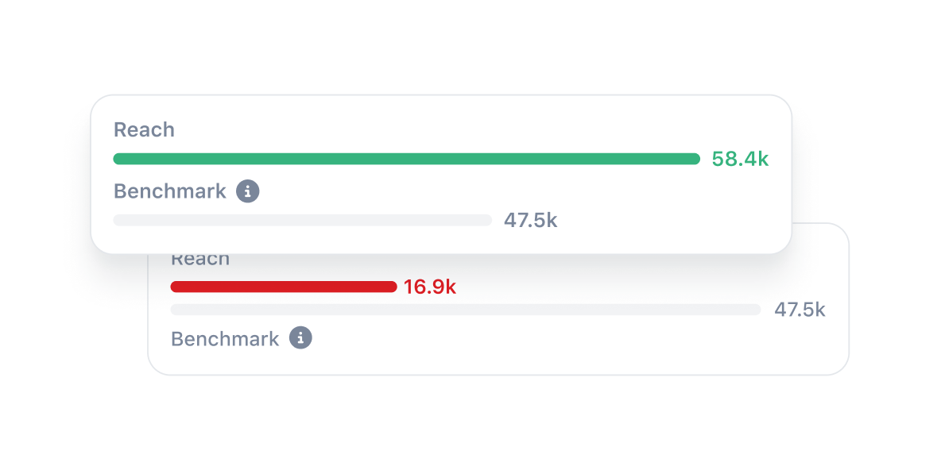Select the Benchmark label in the bottom card

(225, 338)
